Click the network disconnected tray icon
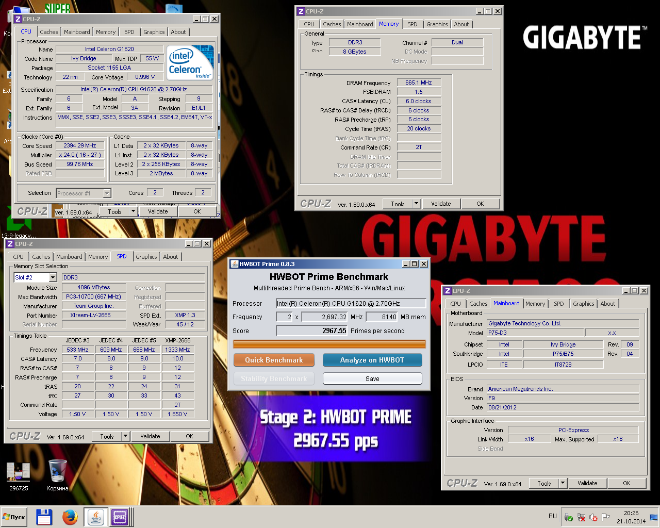The width and height of the screenshot is (660, 528). [x=581, y=517]
